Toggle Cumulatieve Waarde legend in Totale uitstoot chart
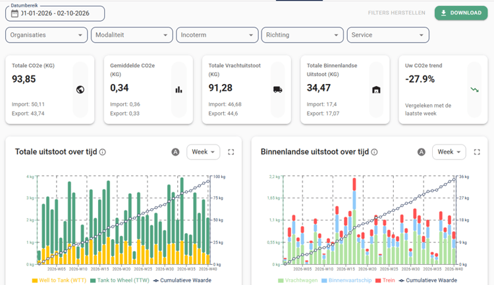This screenshot has height=285, width=494. coord(182,280)
